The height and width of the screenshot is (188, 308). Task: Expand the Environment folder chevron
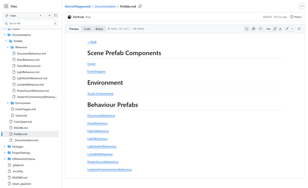pyautogui.click(x=8, y=103)
